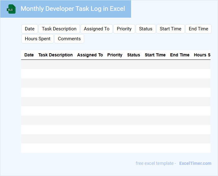
Task: Click the partially hidden Hours column header
Action: tap(202, 55)
